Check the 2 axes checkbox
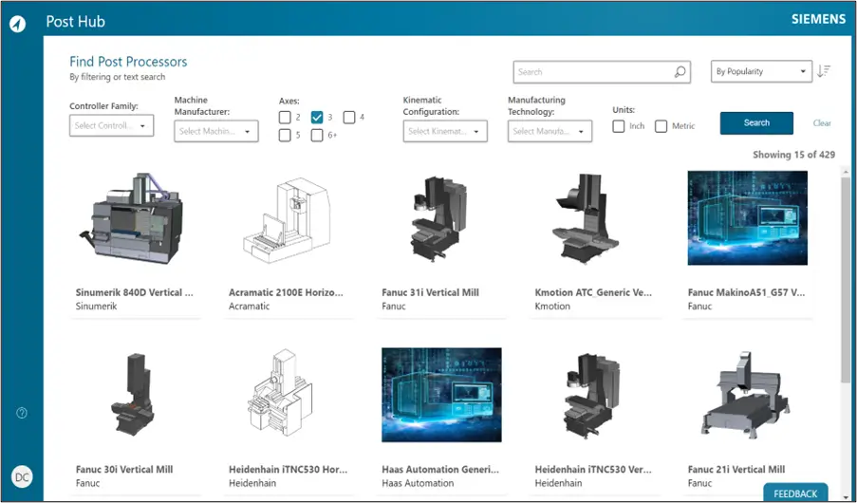Image resolution: width=857 pixels, height=503 pixels. pos(285,117)
